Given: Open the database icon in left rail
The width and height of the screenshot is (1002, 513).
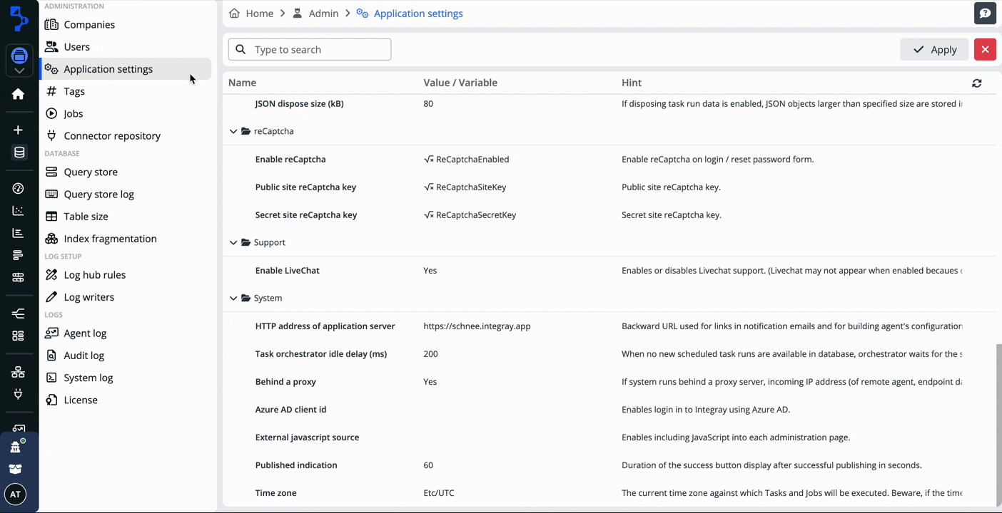Looking at the screenshot, I should click(19, 152).
